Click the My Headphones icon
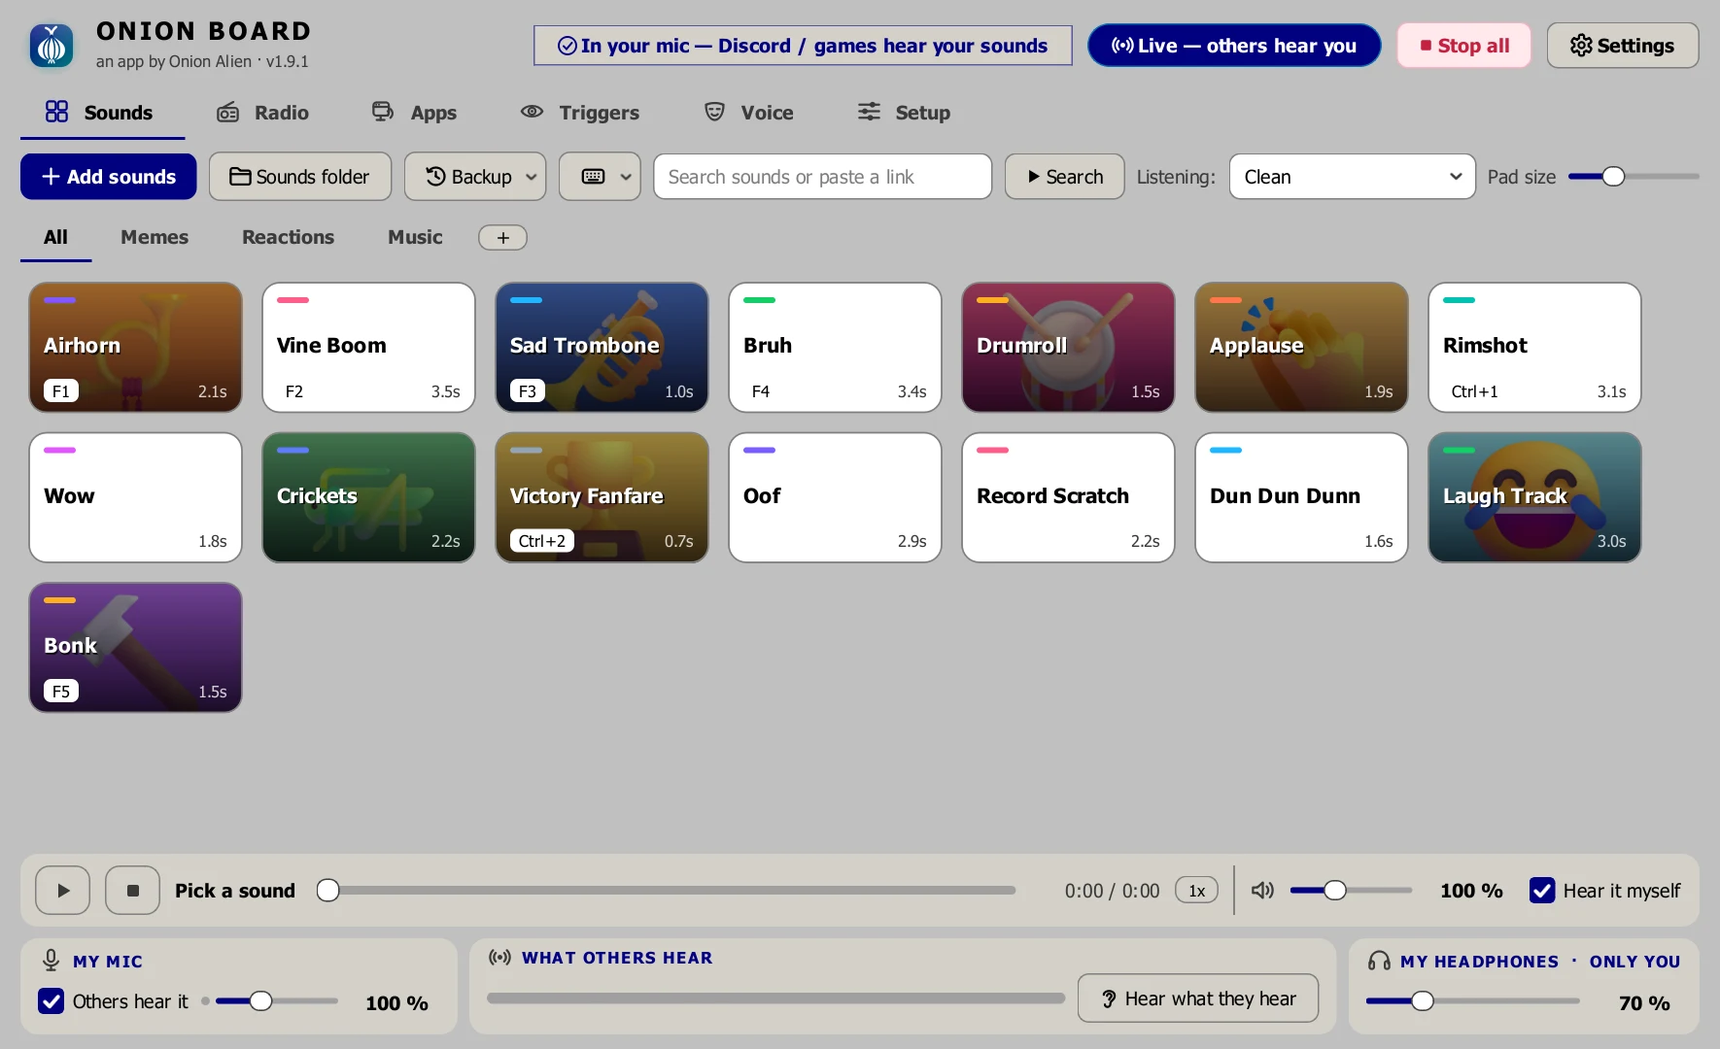The height and width of the screenshot is (1049, 1720). (1379, 961)
